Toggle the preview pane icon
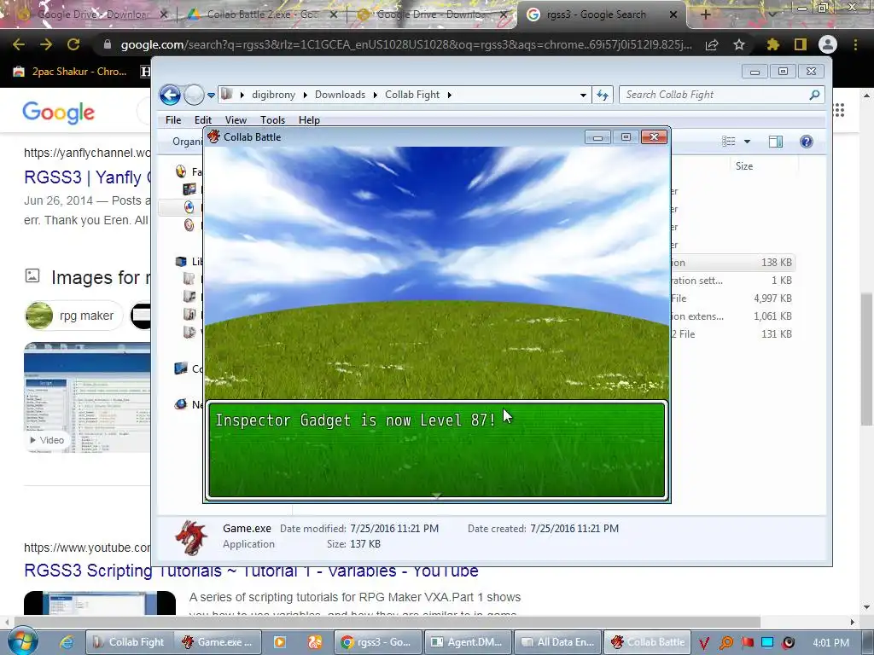The width and height of the screenshot is (874, 655). tap(775, 142)
